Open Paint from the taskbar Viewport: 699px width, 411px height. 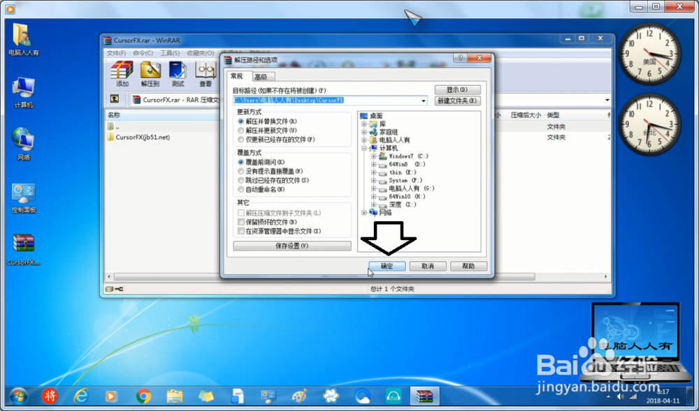pyautogui.click(x=300, y=396)
